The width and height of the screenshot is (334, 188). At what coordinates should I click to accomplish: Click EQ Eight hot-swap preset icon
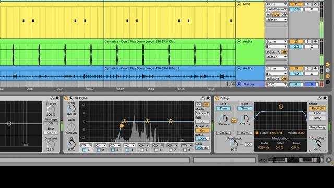[203, 98]
